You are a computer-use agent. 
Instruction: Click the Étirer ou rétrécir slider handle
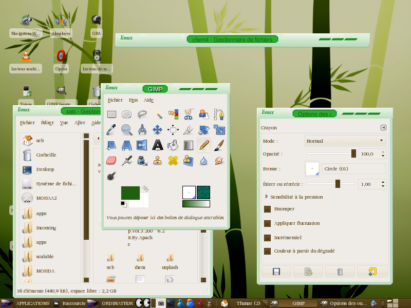pyautogui.click(x=338, y=184)
